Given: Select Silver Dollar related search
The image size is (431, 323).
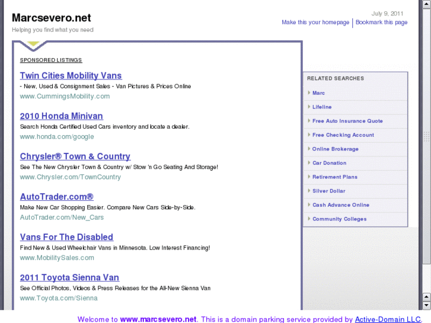Looking at the screenshot, I should click(329, 191).
